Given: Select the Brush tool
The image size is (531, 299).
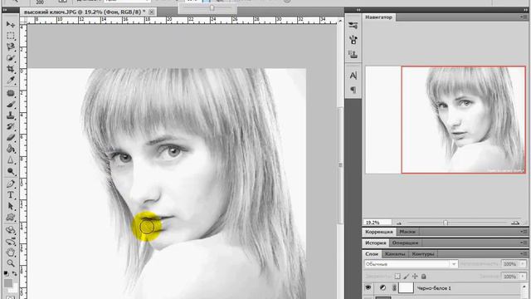Looking at the screenshot, I should click(11, 105).
